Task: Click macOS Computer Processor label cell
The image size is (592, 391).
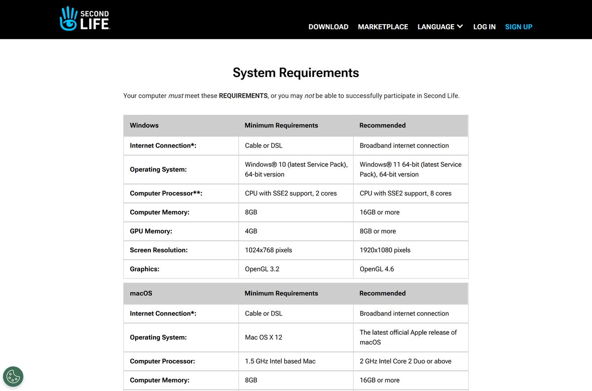Action: pos(181,361)
